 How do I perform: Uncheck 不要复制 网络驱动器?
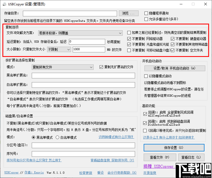pos(129,39)
